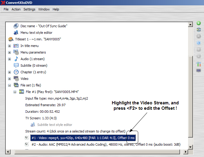The width and height of the screenshot is (204, 157).
Task: Click the Subtitle speech bubble icon
Action: point(16,65)
